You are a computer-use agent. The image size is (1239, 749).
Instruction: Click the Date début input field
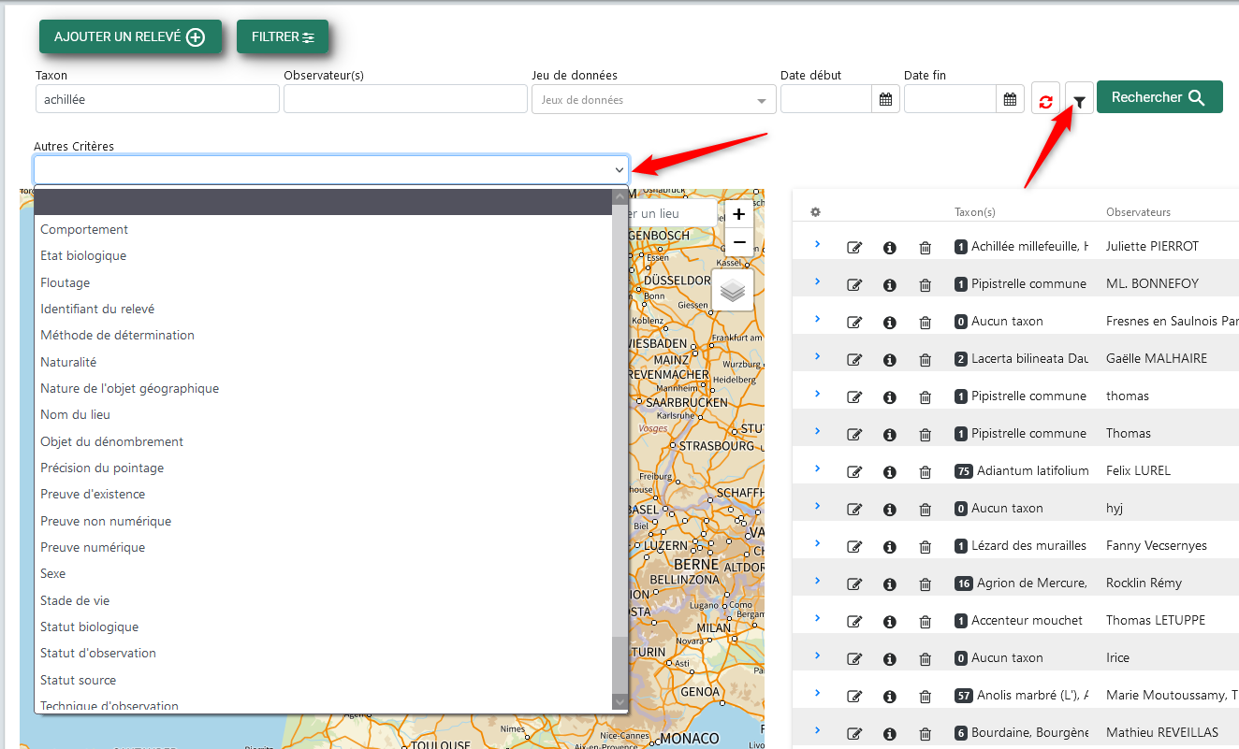[x=826, y=99]
